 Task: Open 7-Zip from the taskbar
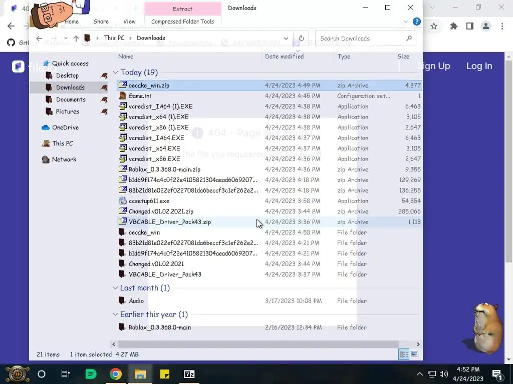pos(189,374)
